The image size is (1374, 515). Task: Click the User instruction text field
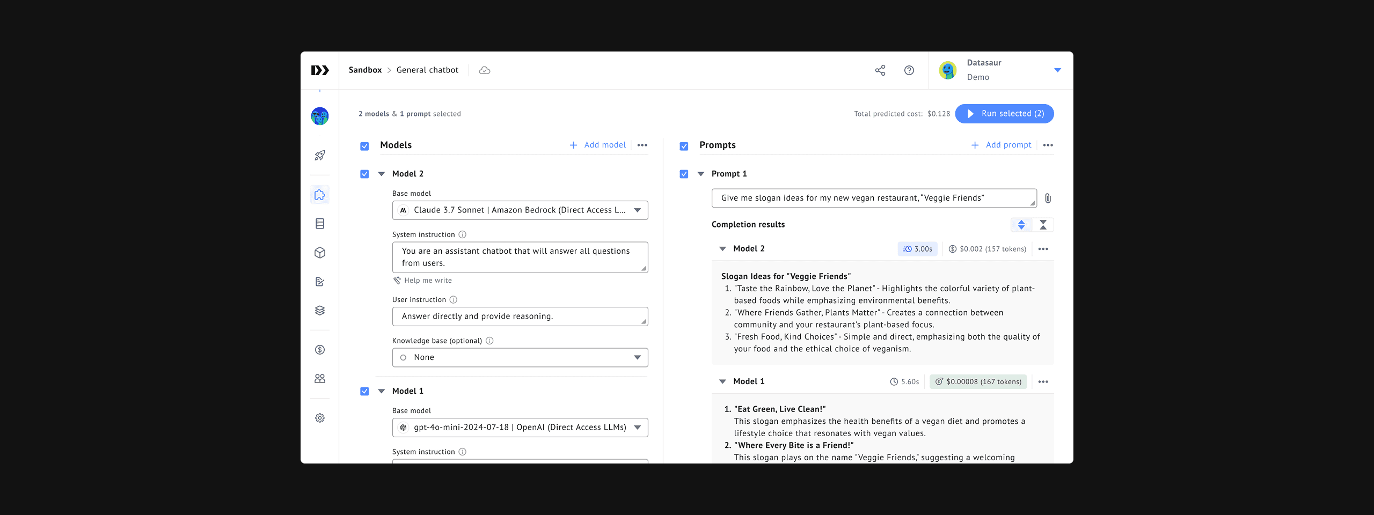520,317
